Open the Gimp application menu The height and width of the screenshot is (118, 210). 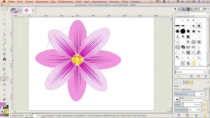pyautogui.click(x=11, y=2)
